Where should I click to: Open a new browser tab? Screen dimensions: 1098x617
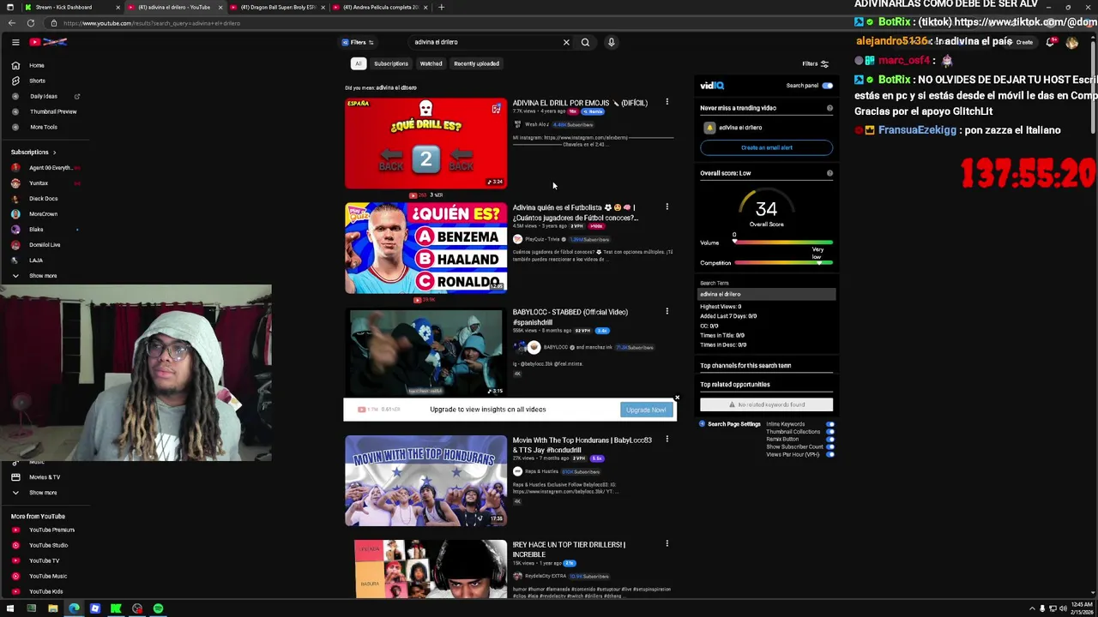[441, 7]
